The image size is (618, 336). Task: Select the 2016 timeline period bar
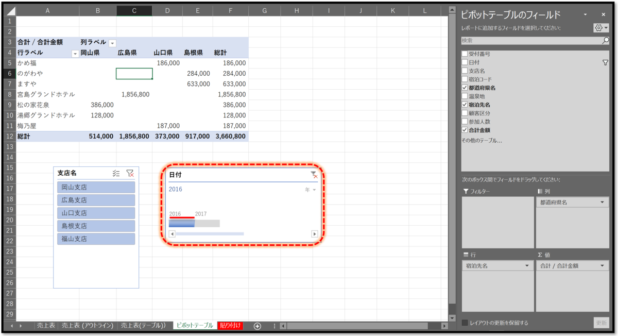[182, 224]
